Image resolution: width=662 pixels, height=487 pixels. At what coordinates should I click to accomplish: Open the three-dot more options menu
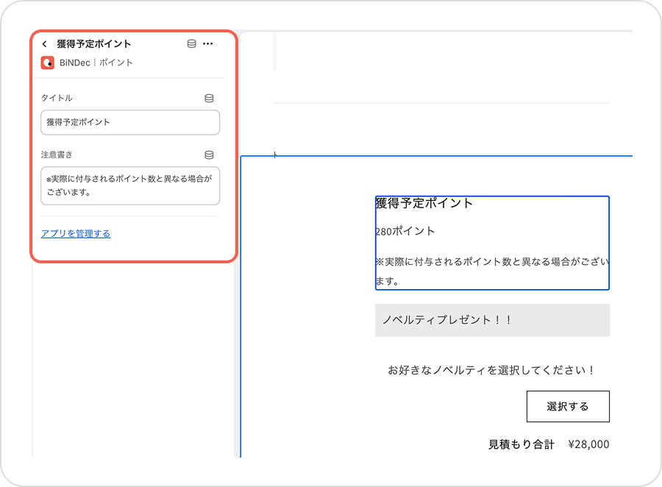tap(207, 44)
